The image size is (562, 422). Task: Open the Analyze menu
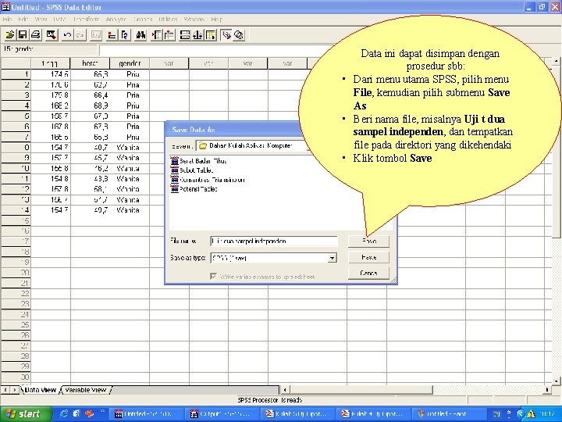[116, 19]
